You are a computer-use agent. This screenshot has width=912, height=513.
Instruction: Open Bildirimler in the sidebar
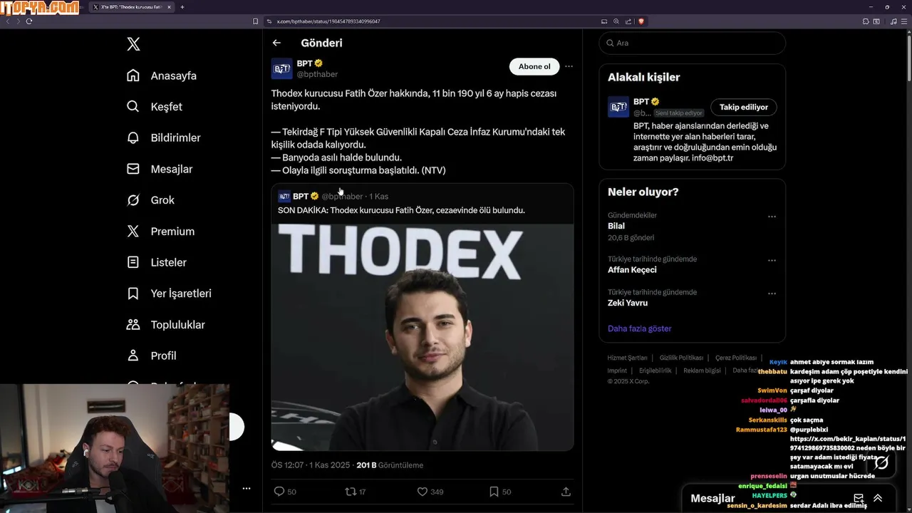pyautogui.click(x=163, y=138)
